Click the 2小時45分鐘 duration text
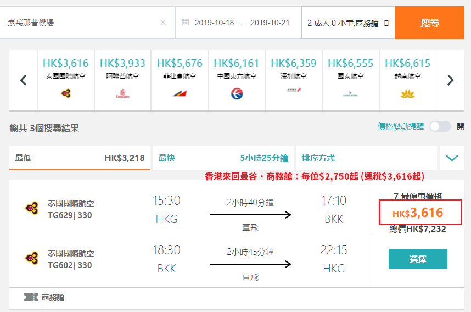 pyautogui.click(x=250, y=252)
